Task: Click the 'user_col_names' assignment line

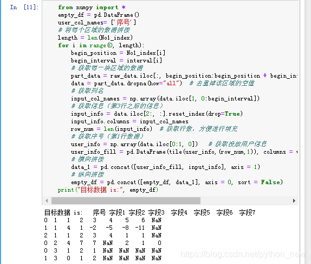Action: (x=97, y=22)
